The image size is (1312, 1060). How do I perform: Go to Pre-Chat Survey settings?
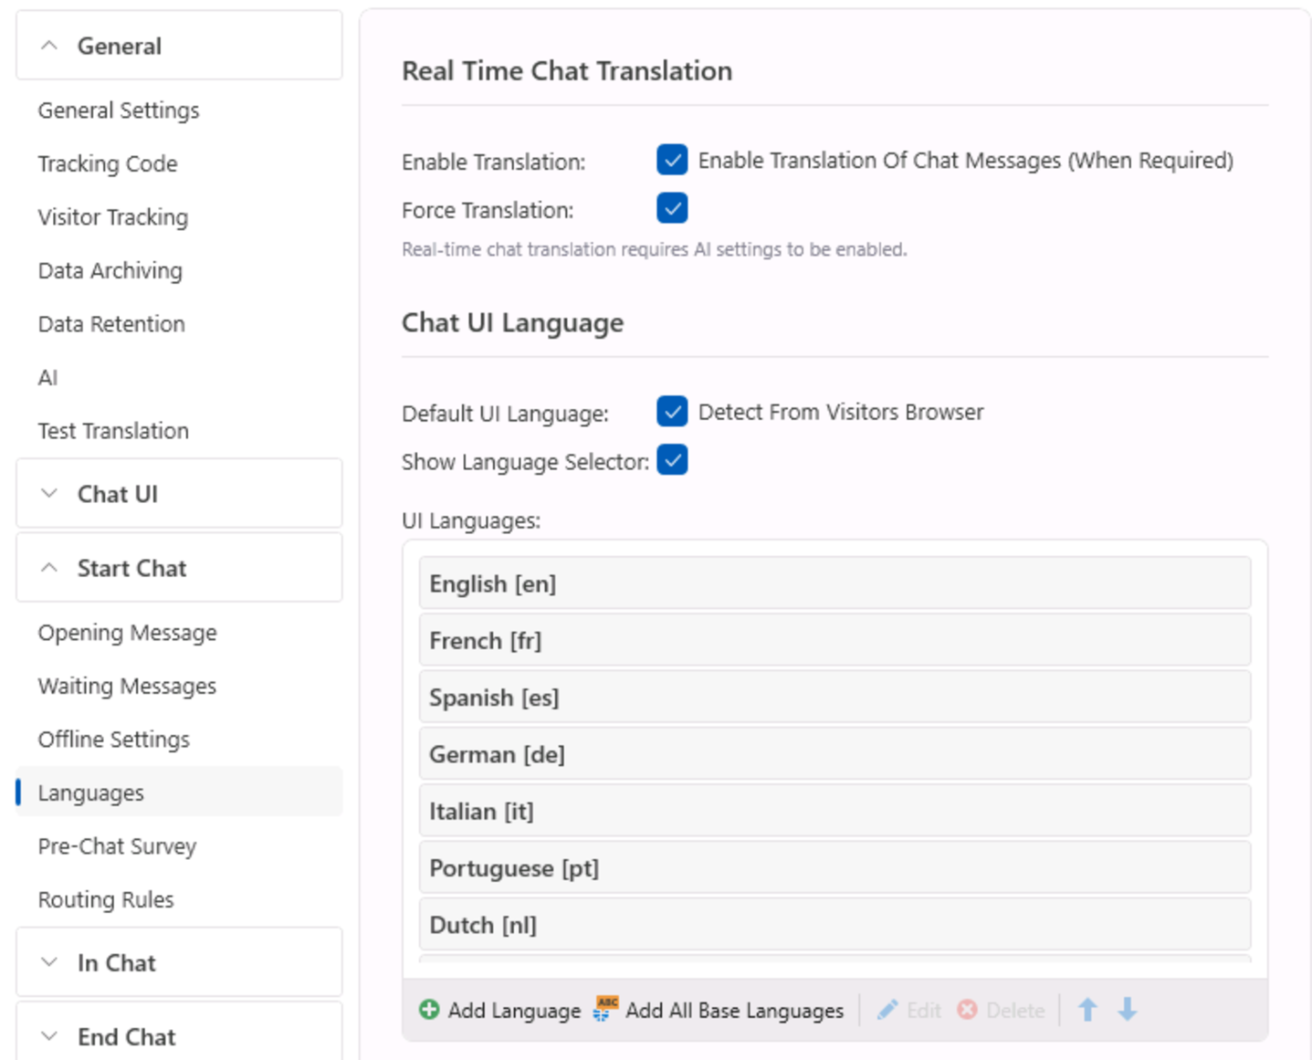coord(117,846)
